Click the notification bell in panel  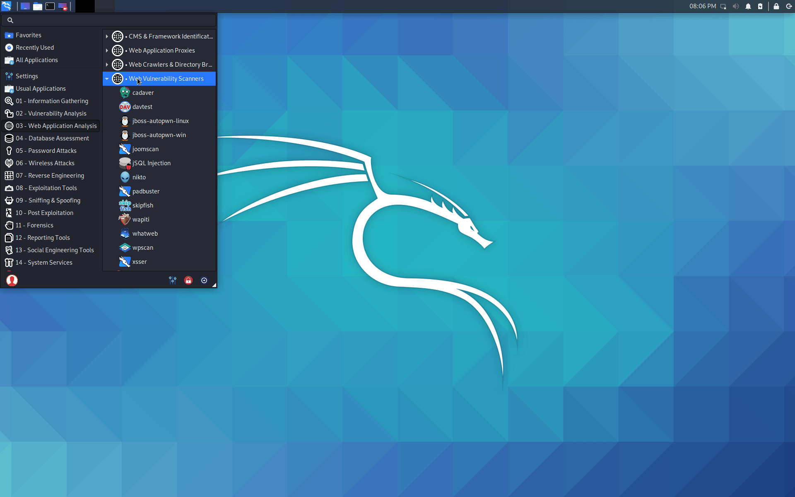point(748,6)
